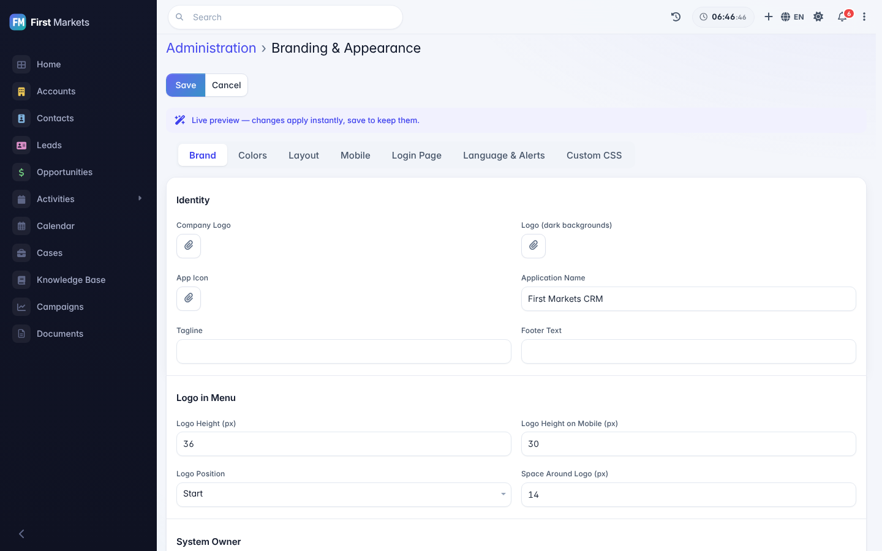Toggle light/dark theme sun icon
Viewport: 882px width, 551px height.
click(x=818, y=17)
